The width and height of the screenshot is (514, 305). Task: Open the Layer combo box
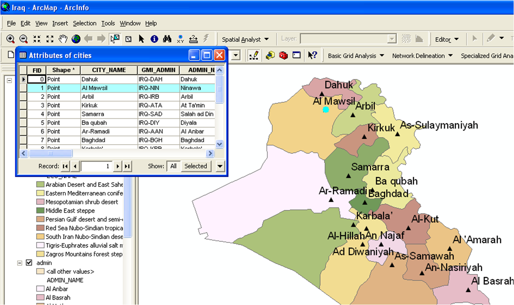(x=348, y=39)
